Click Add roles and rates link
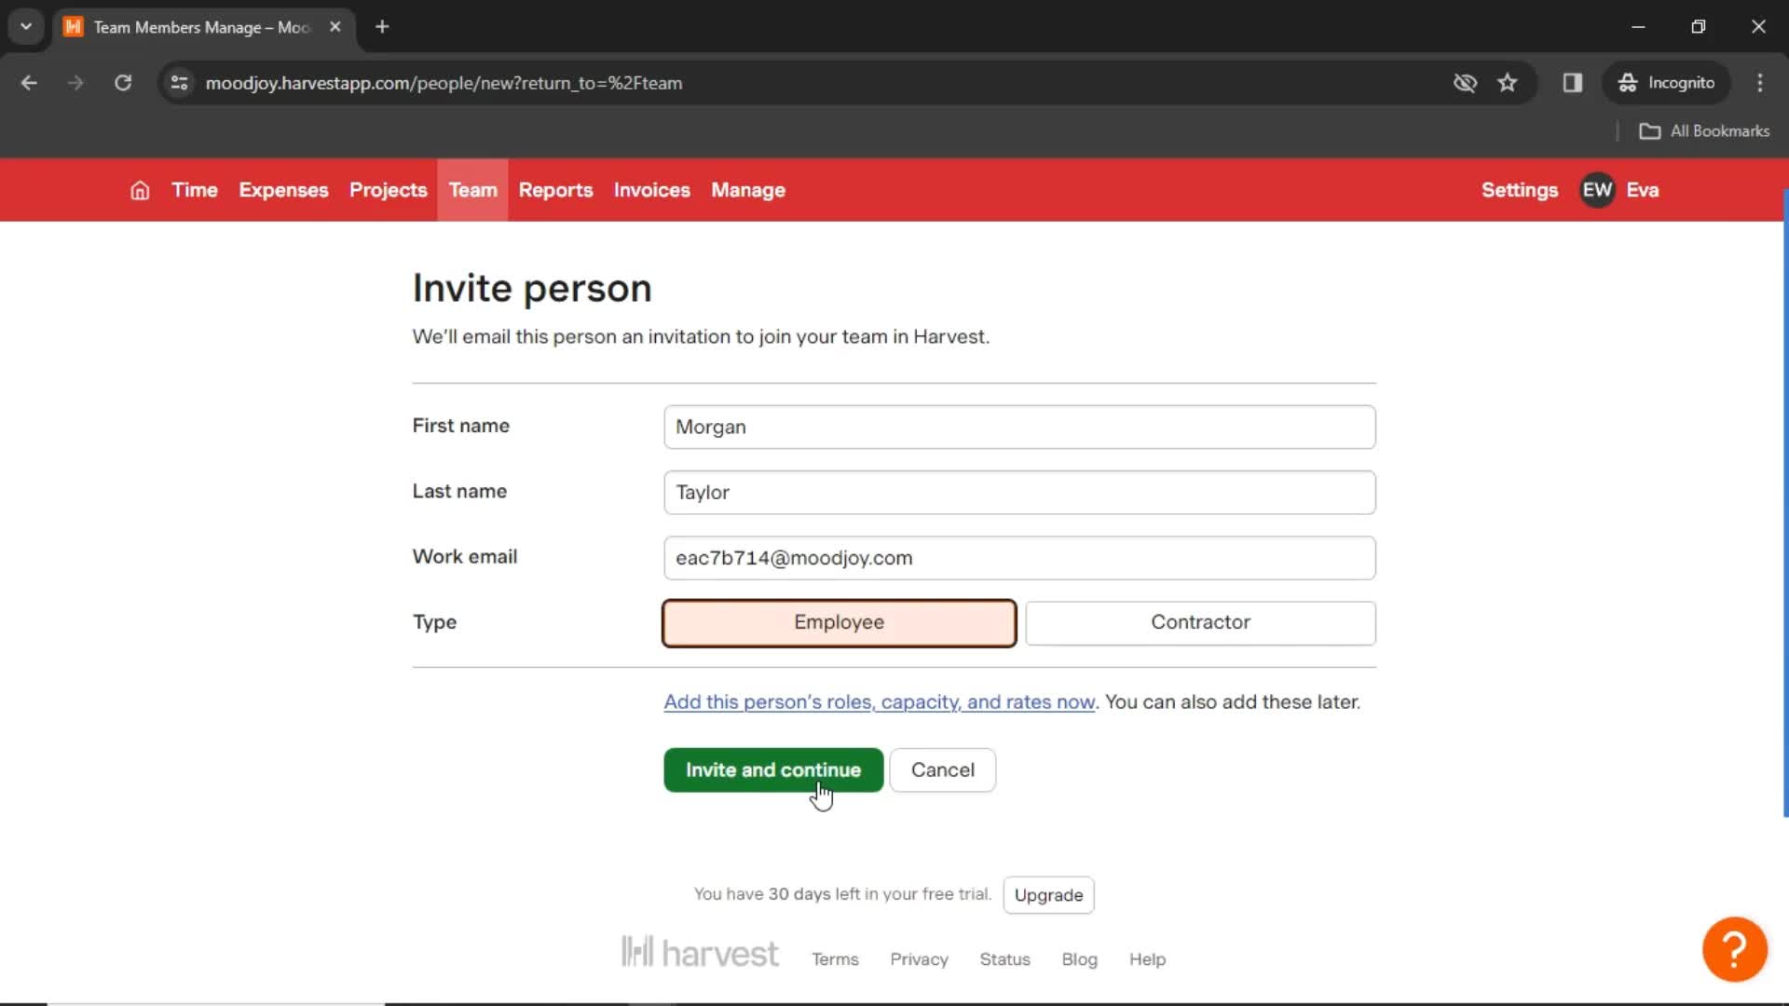Screen dimensions: 1789x1006 pos(879,700)
